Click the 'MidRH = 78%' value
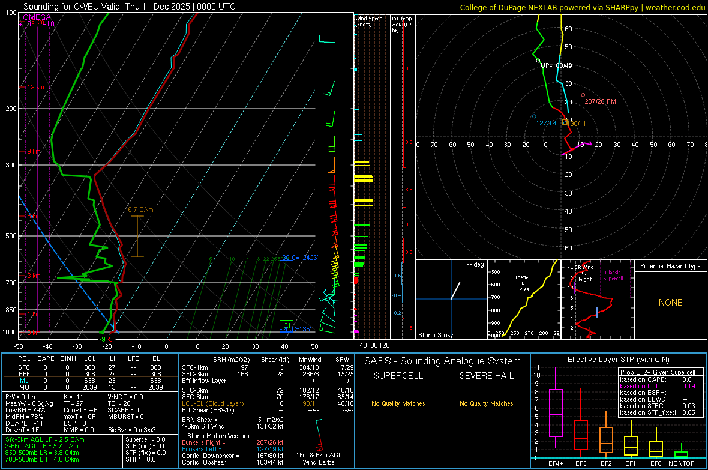 tap(25, 417)
